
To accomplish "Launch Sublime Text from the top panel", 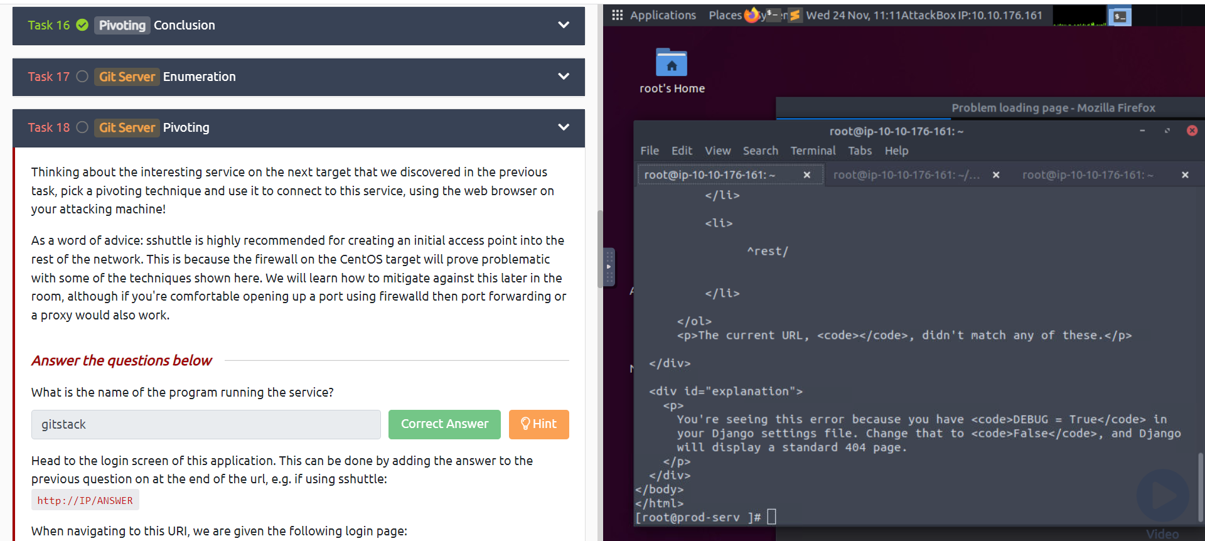I will click(795, 15).
